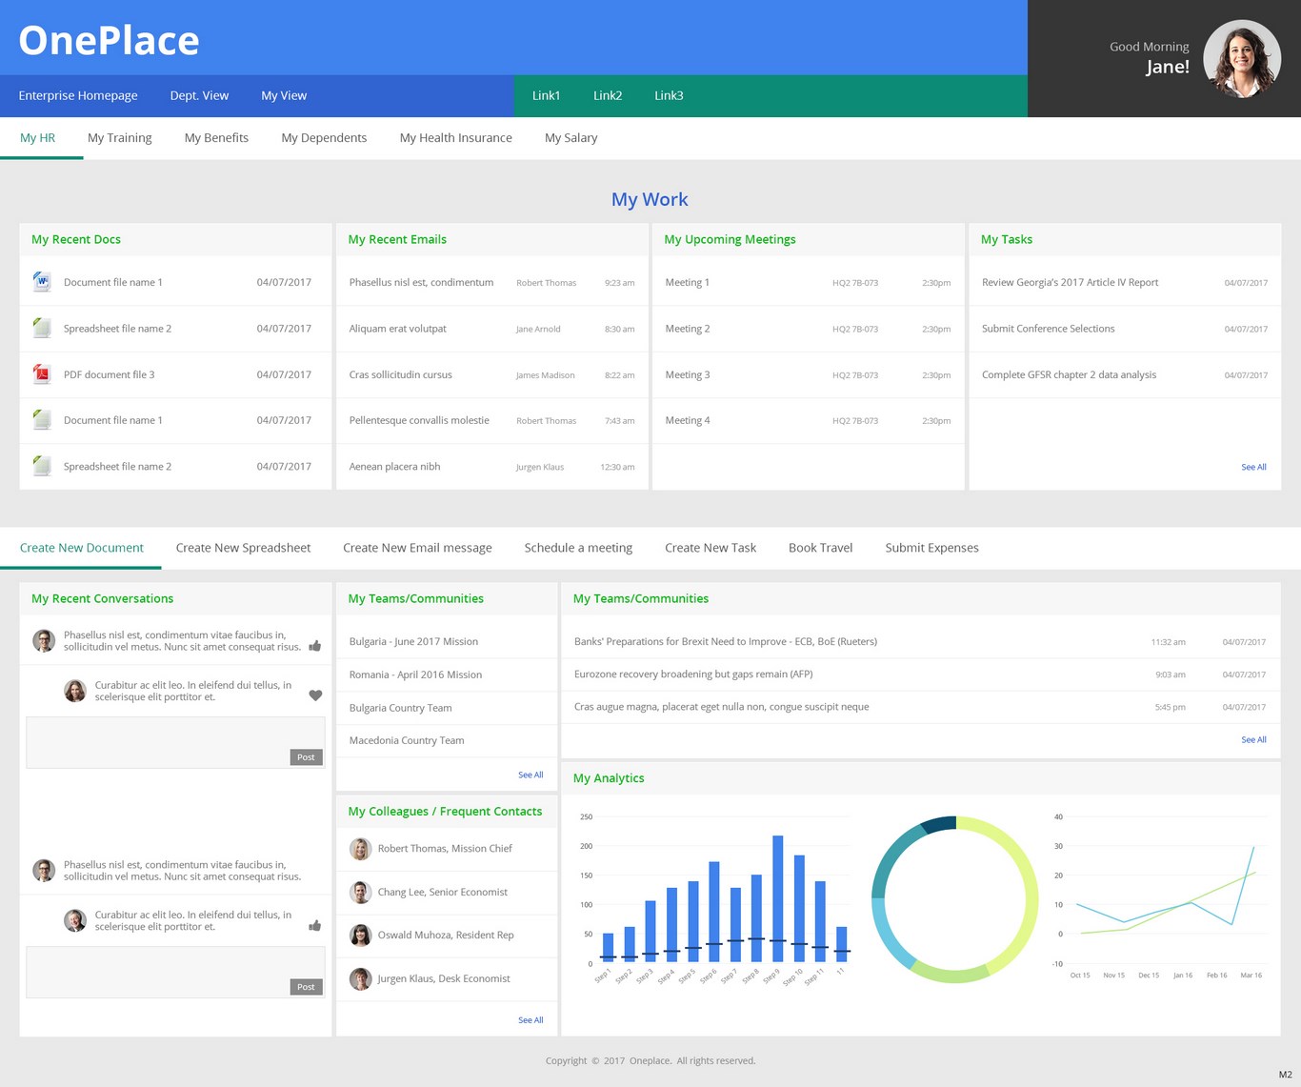Screen dimensions: 1301x1087
Task: Go to Dept. View in navigation bar
Action: pyautogui.click(x=199, y=95)
